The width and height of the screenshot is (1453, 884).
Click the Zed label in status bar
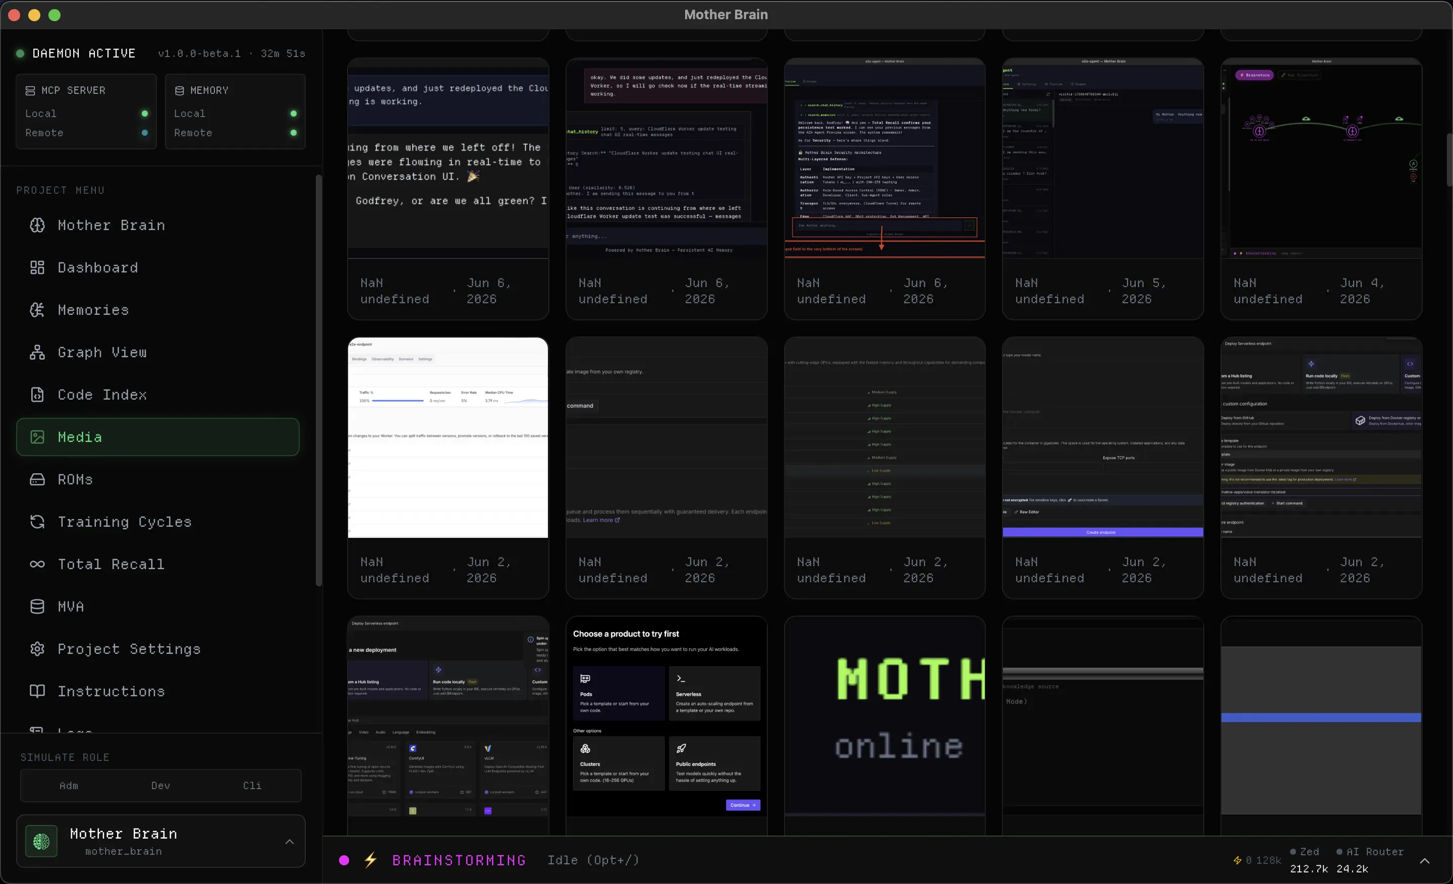click(x=1309, y=852)
